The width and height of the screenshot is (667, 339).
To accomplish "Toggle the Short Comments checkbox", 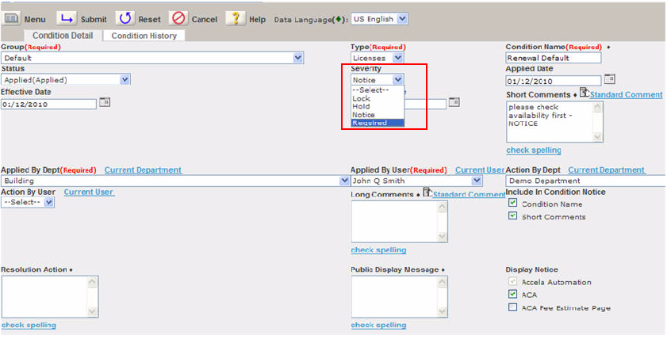I will (512, 216).
